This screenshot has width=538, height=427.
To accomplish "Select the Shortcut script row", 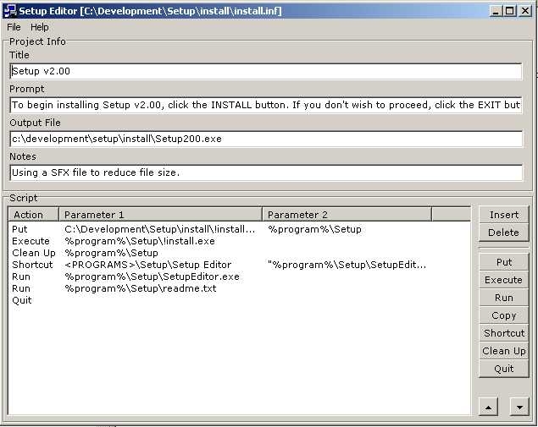I will 239,265.
